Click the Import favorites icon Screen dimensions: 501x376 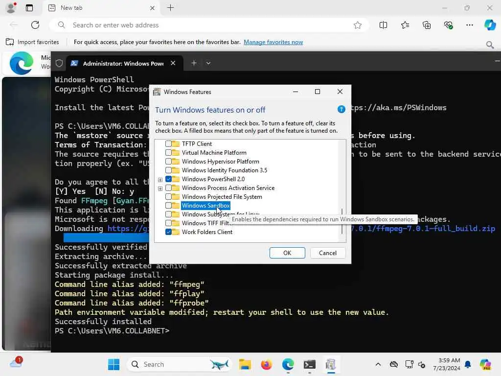click(10, 42)
